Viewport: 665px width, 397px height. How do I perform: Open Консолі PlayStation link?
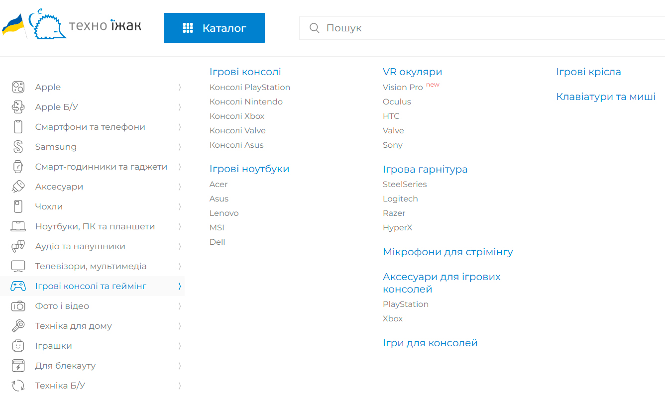point(250,87)
